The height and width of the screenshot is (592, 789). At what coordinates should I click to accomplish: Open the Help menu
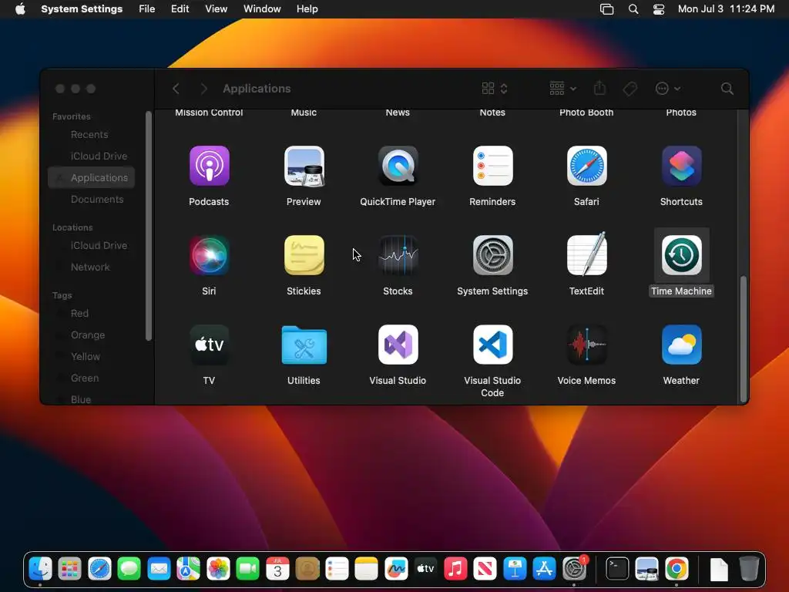coord(307,8)
